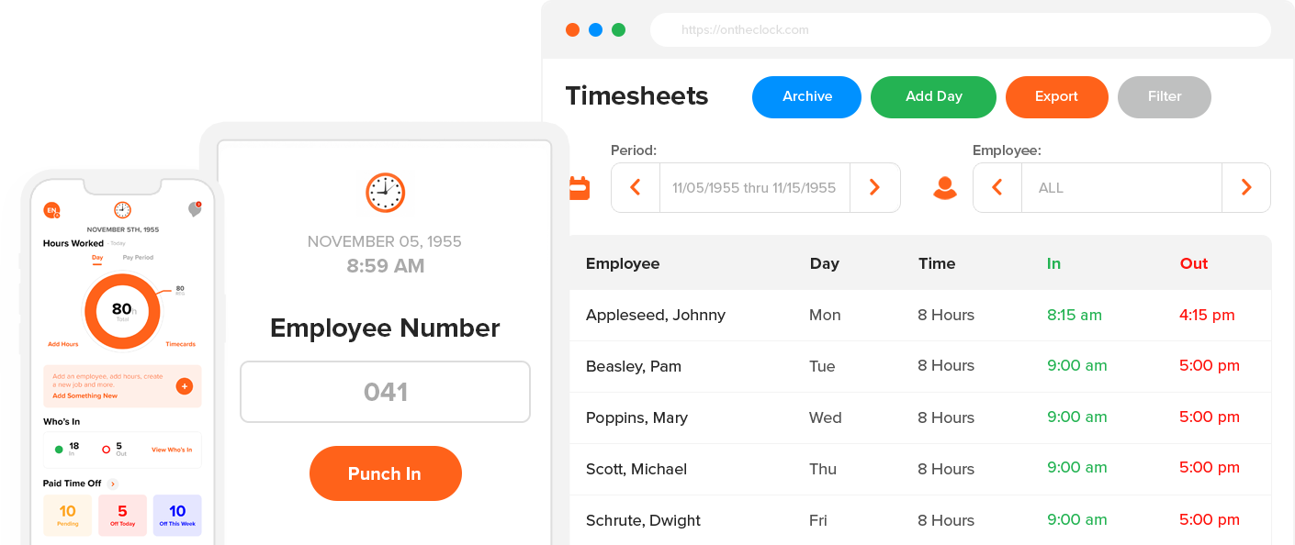Click the 80h hours progress ring
Viewport: 1295px width, 545px height.
[x=122, y=312]
